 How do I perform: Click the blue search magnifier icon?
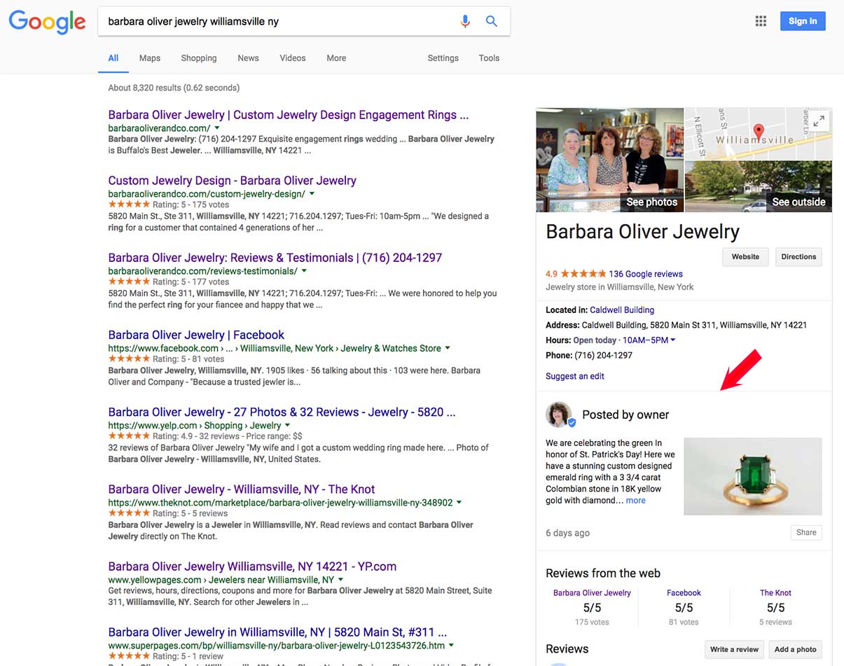[492, 22]
